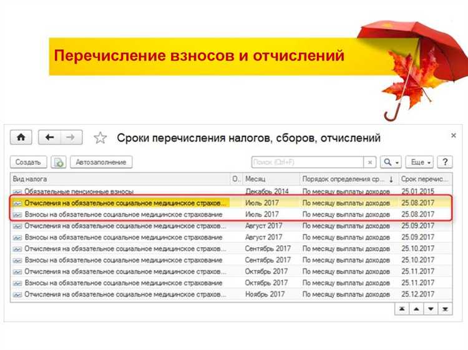Click the narrow О.. column header
468x350 pixels.
(x=236, y=179)
